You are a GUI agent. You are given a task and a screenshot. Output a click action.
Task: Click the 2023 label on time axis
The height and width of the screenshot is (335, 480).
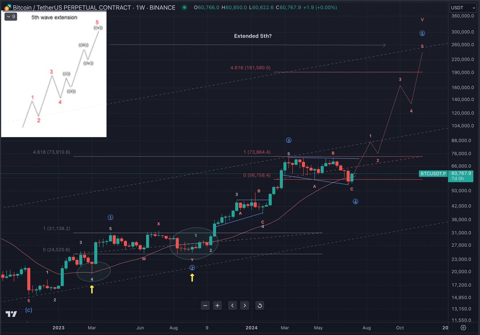(x=58, y=328)
